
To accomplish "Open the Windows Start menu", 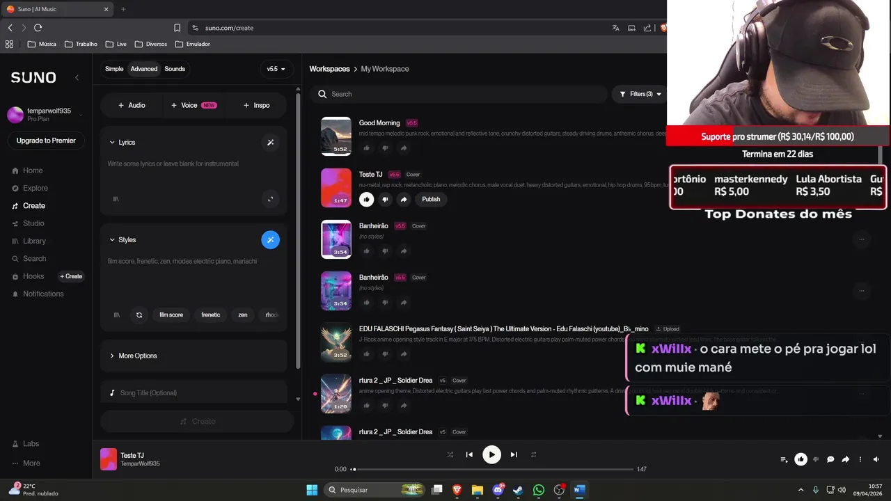I will (x=312, y=490).
